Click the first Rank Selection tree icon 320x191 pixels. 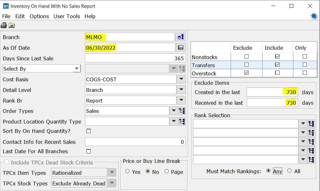(311, 124)
